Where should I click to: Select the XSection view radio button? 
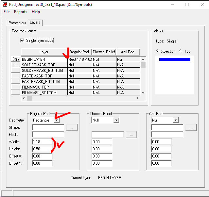[157, 51]
